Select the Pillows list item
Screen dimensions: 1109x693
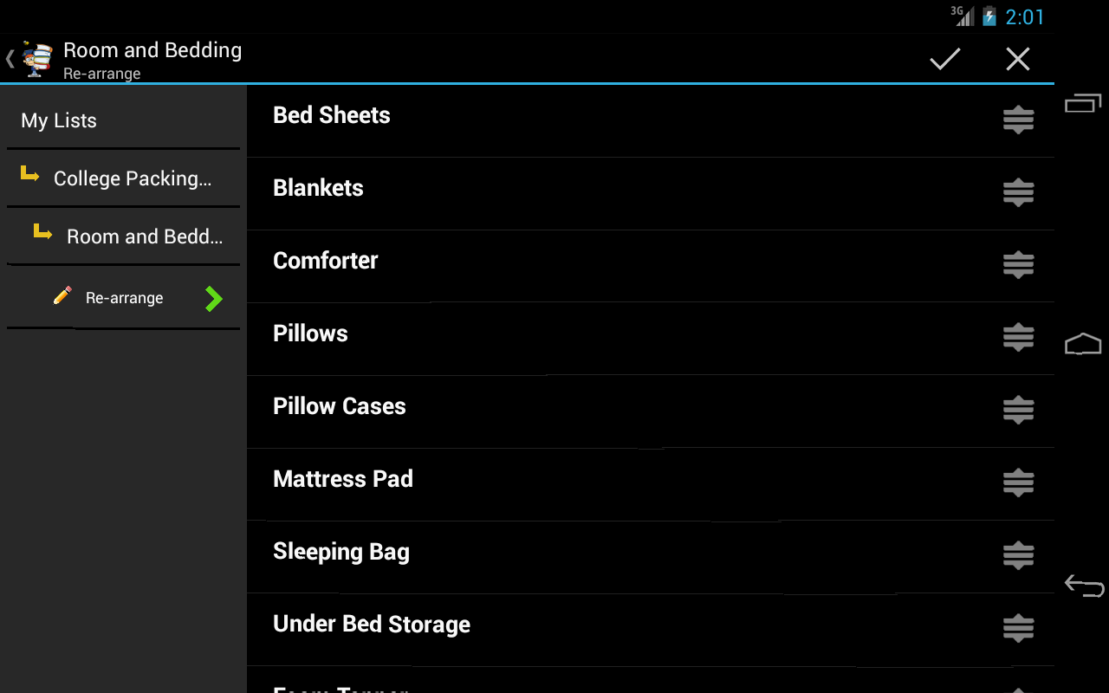coord(310,334)
